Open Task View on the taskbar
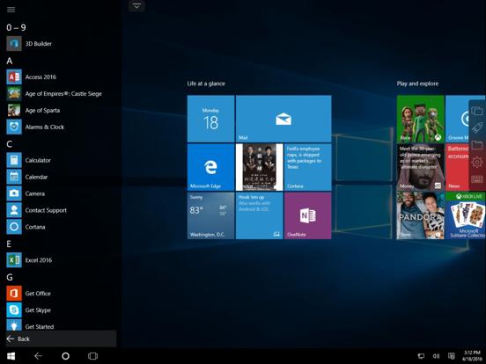 [92, 356]
